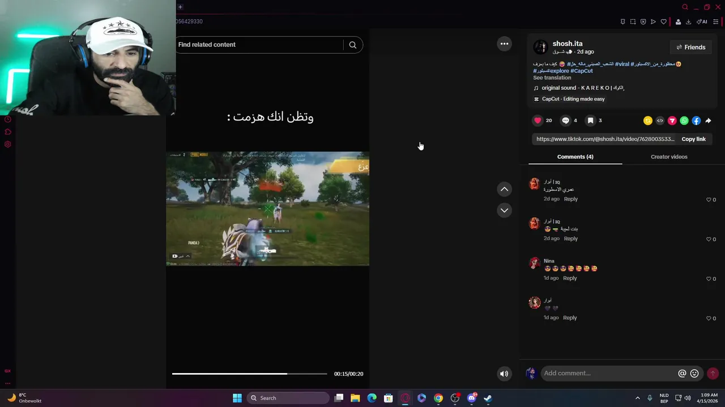The image size is (725, 407).
Task: Click the Add comment input box
Action: [609, 373]
